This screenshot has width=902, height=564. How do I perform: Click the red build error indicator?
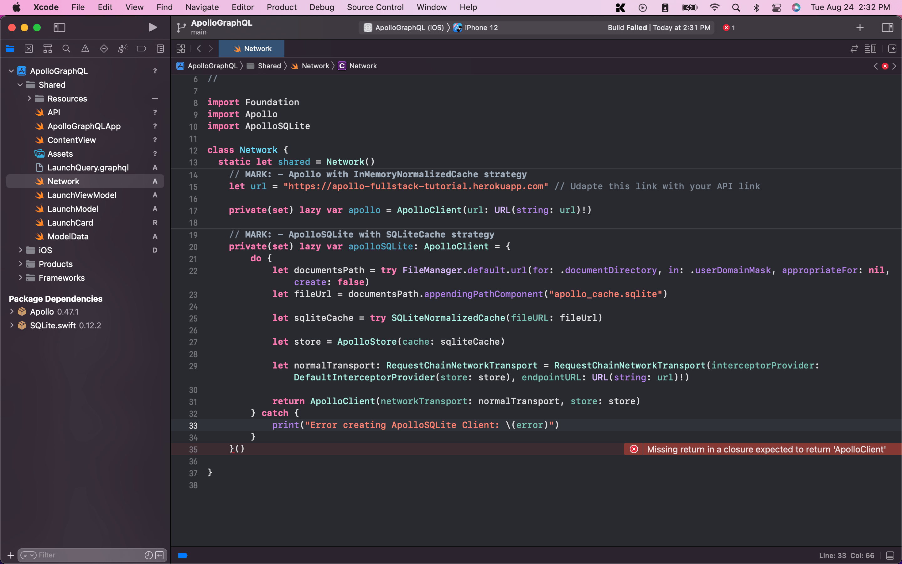point(729,28)
